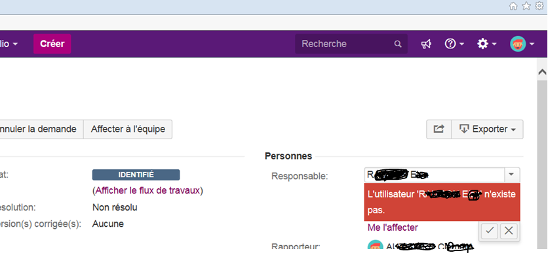Click the Non résolu resolution value

(115, 208)
